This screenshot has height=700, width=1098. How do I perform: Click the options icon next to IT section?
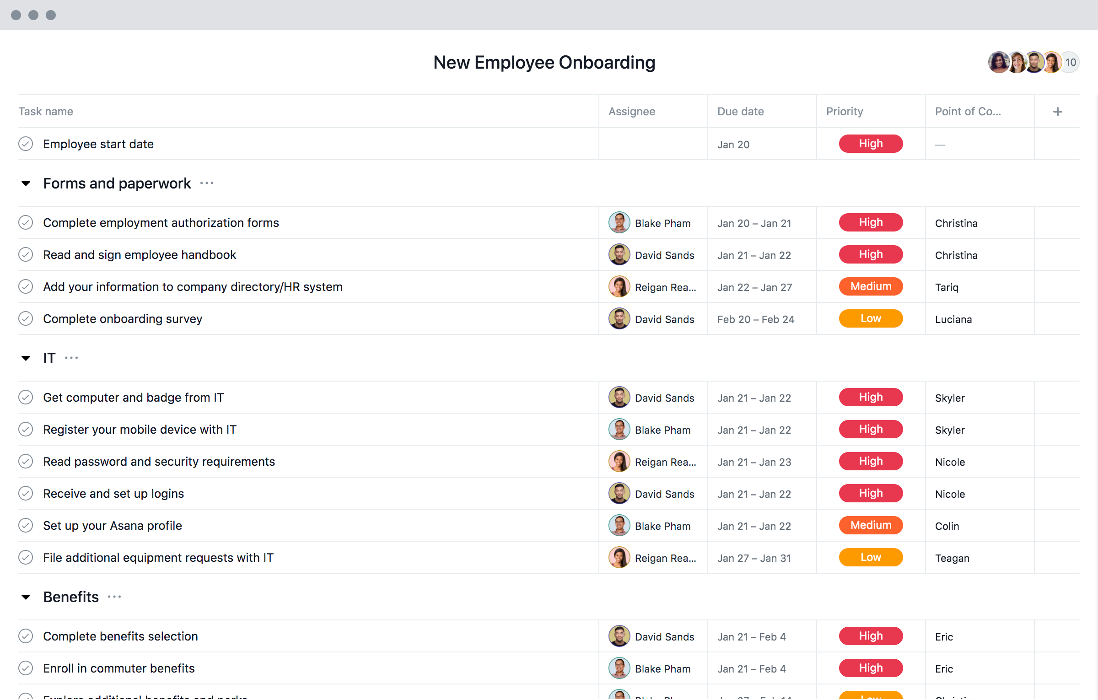point(71,358)
